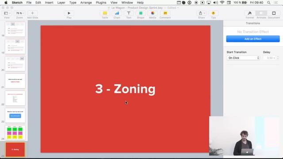
Task: Open the volume control
Action: click(x=215, y=3)
